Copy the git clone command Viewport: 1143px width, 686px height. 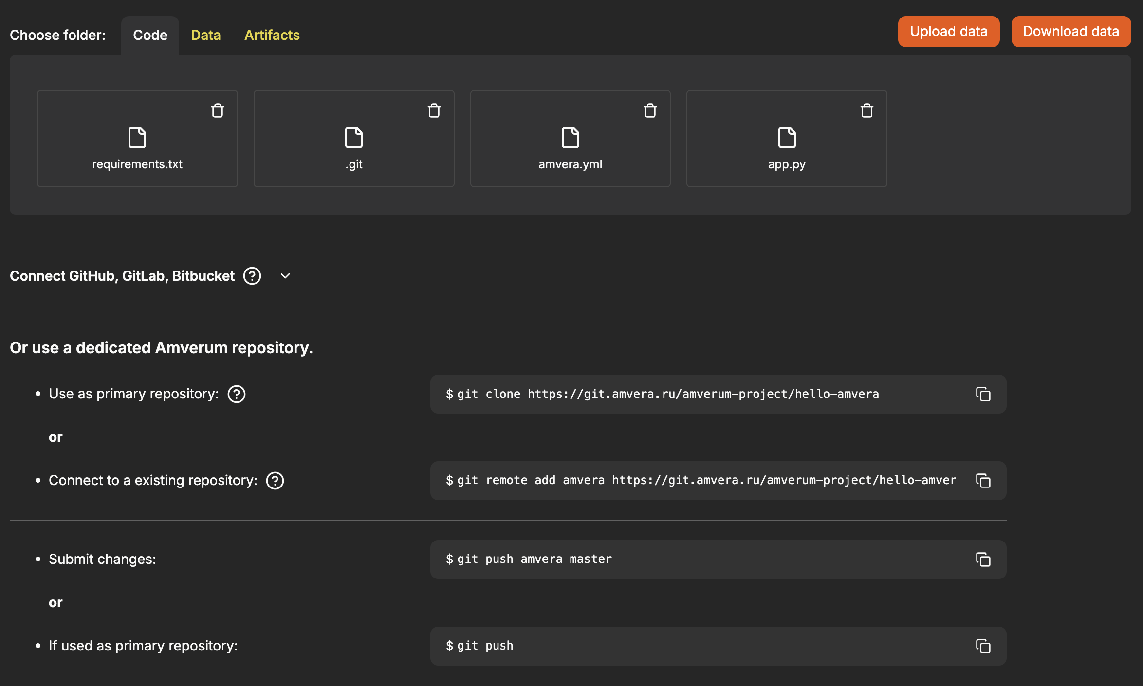(983, 394)
